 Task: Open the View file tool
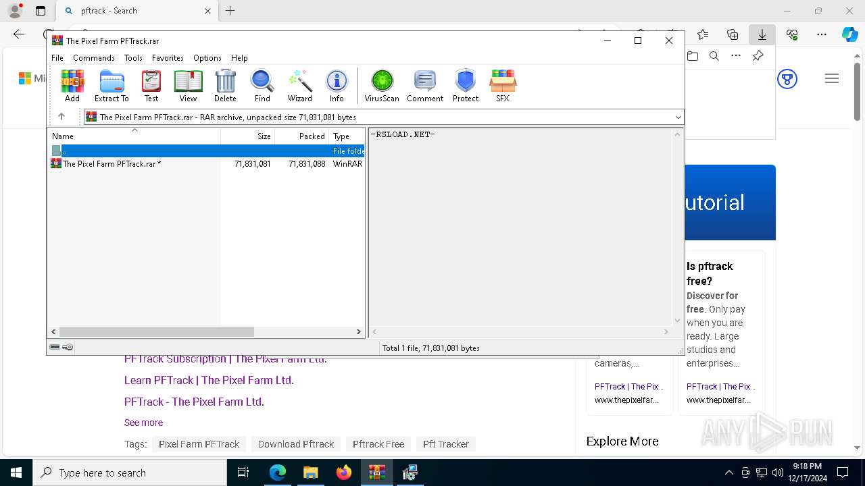point(188,86)
